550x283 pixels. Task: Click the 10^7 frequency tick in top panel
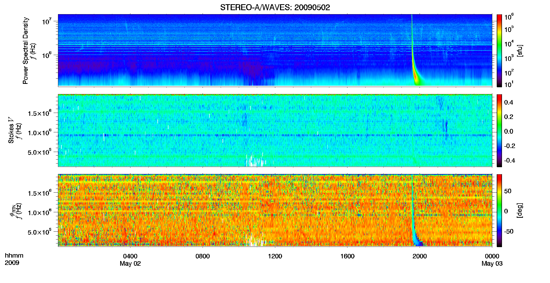click(47, 21)
